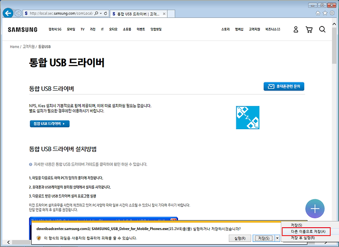Open the site search magnifier icon
Viewport: 339px width, 247px height.
[x=322, y=29]
